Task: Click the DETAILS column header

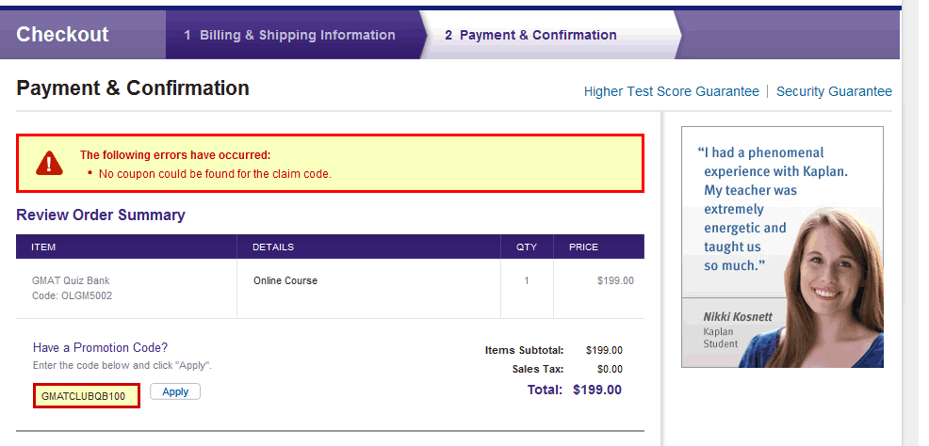Action: [273, 247]
